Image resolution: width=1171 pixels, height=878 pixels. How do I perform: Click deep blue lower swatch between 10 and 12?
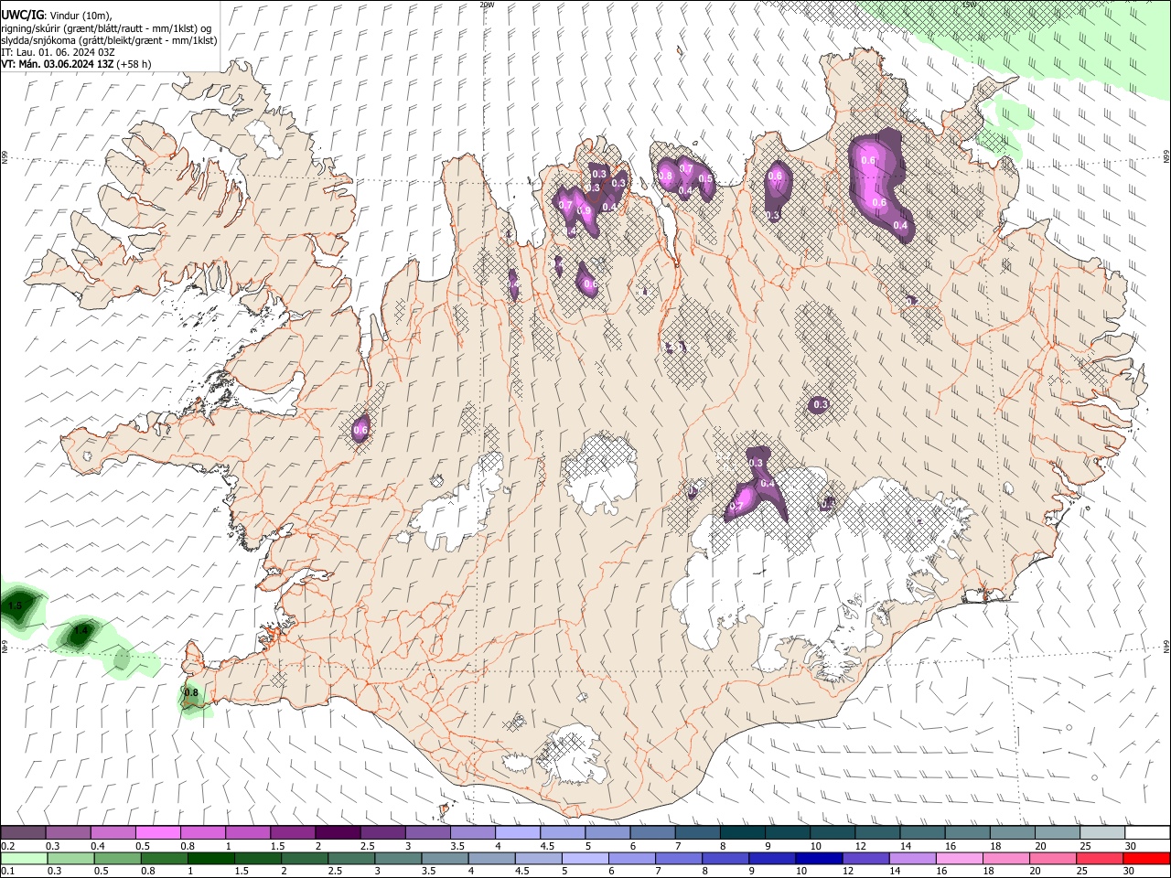pos(819,858)
